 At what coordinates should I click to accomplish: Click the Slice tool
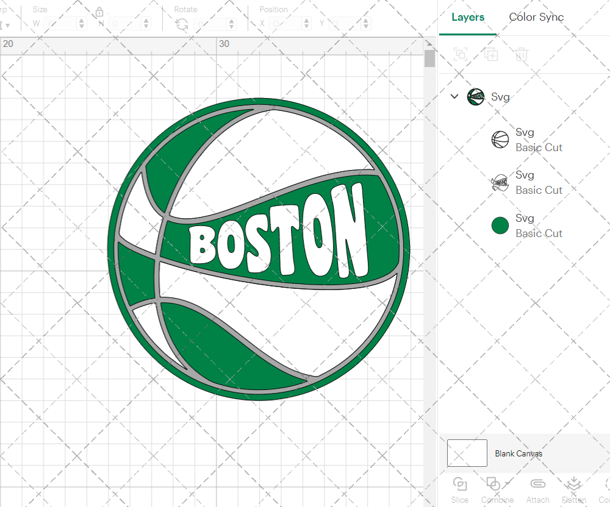460,491
